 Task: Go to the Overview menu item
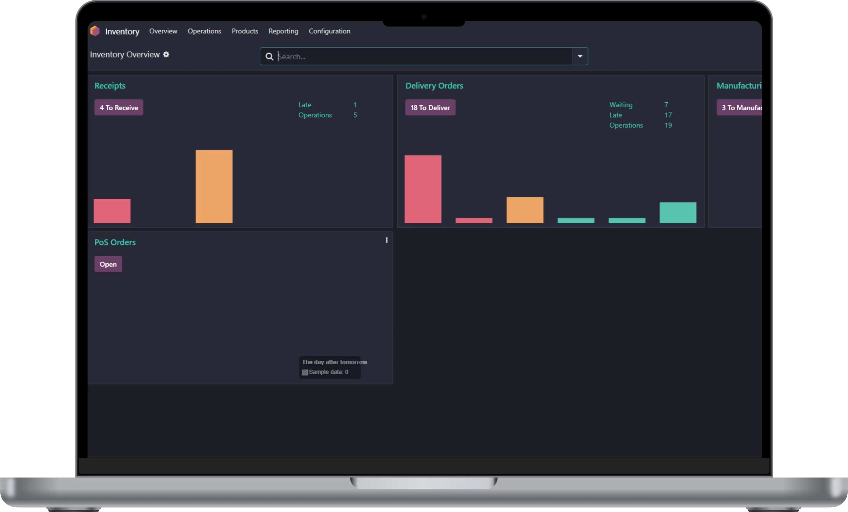coord(163,31)
